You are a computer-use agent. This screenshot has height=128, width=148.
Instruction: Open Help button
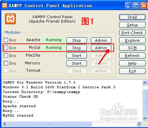pyautogui.click(x=132, y=63)
